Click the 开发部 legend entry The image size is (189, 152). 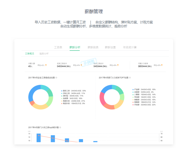click(x=144, y=105)
